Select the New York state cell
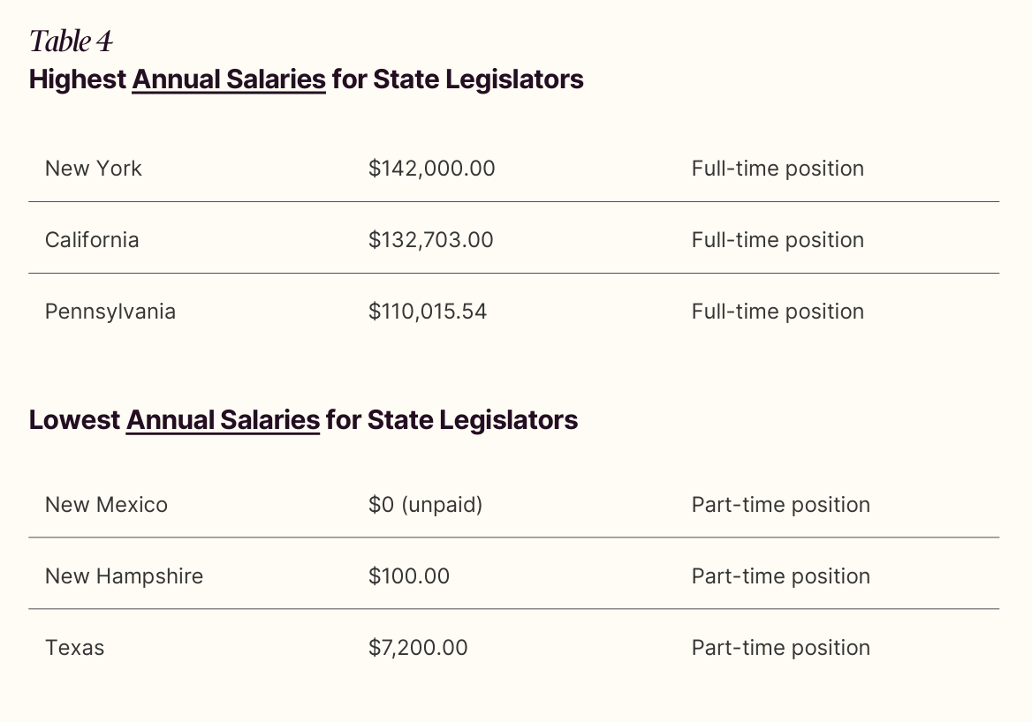The height and width of the screenshot is (722, 1032). (x=94, y=169)
